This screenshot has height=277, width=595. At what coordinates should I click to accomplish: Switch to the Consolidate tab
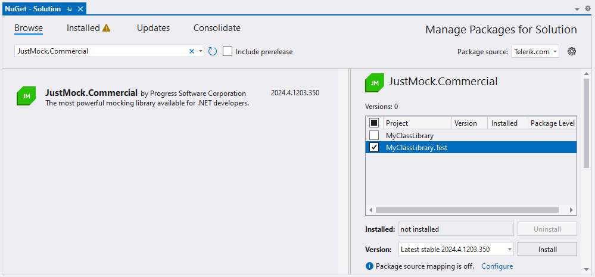coord(217,28)
